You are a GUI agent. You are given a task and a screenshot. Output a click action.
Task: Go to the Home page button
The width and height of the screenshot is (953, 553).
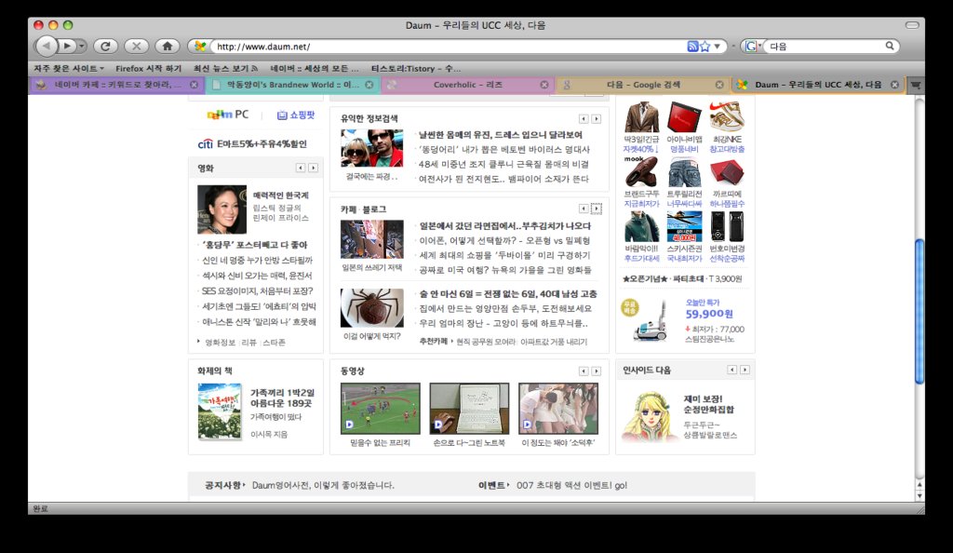pos(168,46)
